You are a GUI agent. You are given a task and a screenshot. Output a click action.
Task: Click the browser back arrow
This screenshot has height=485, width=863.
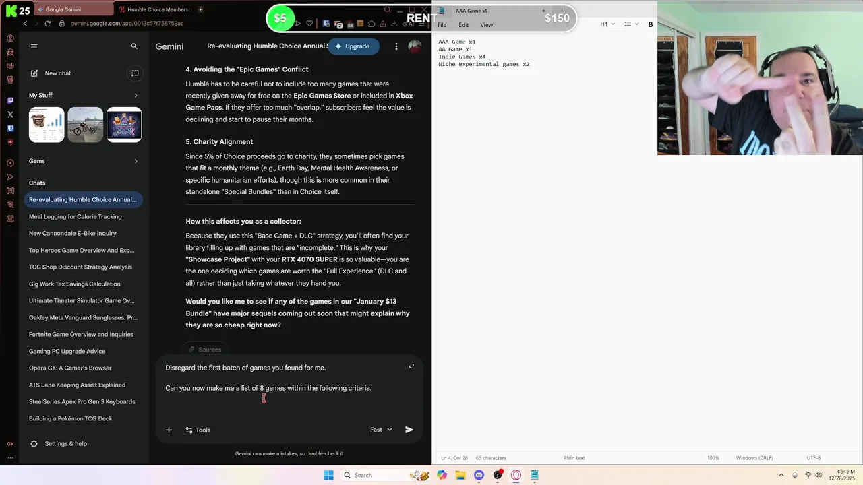[x=25, y=23]
